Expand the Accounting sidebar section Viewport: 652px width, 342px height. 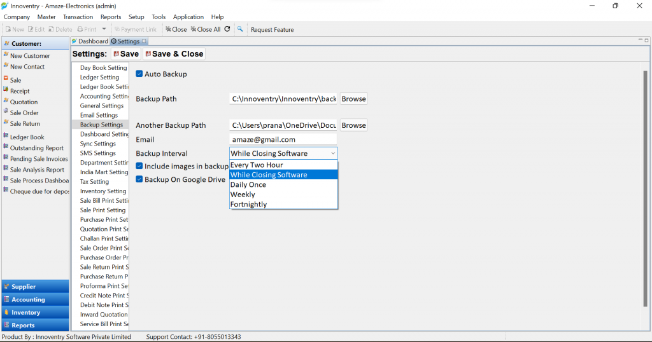36,299
